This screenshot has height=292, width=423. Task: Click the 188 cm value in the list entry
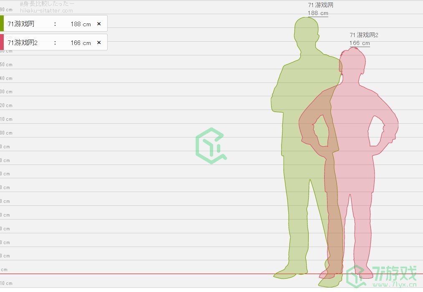click(x=81, y=24)
